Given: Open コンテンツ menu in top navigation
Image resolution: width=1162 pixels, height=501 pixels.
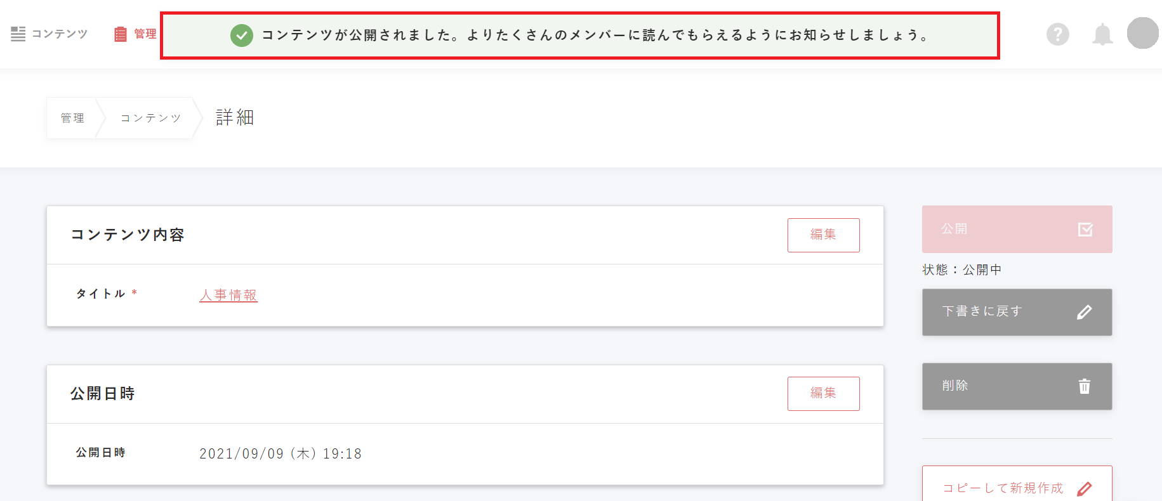Looking at the screenshot, I should tap(60, 34).
